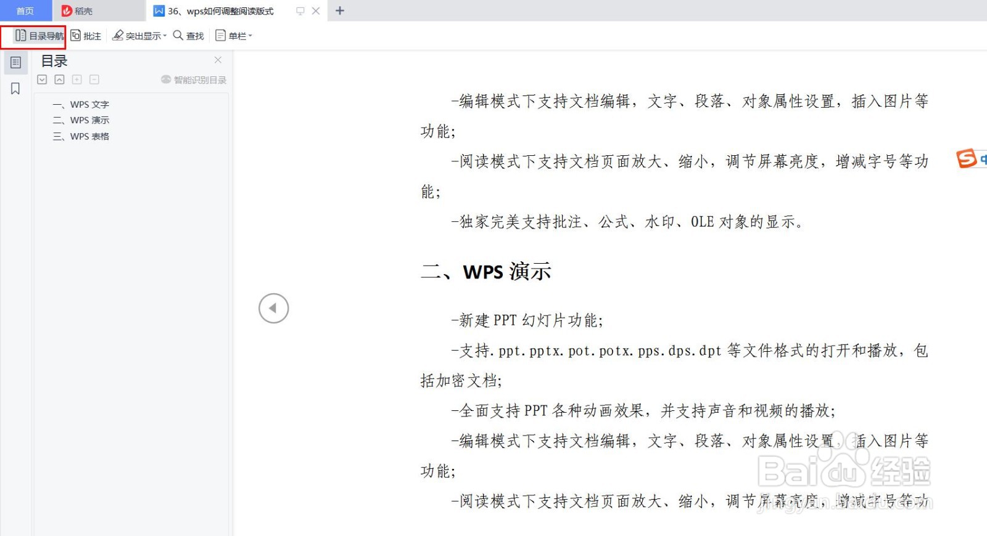The image size is (987, 536).
Task: Click the 查找 search tool
Action: point(189,36)
